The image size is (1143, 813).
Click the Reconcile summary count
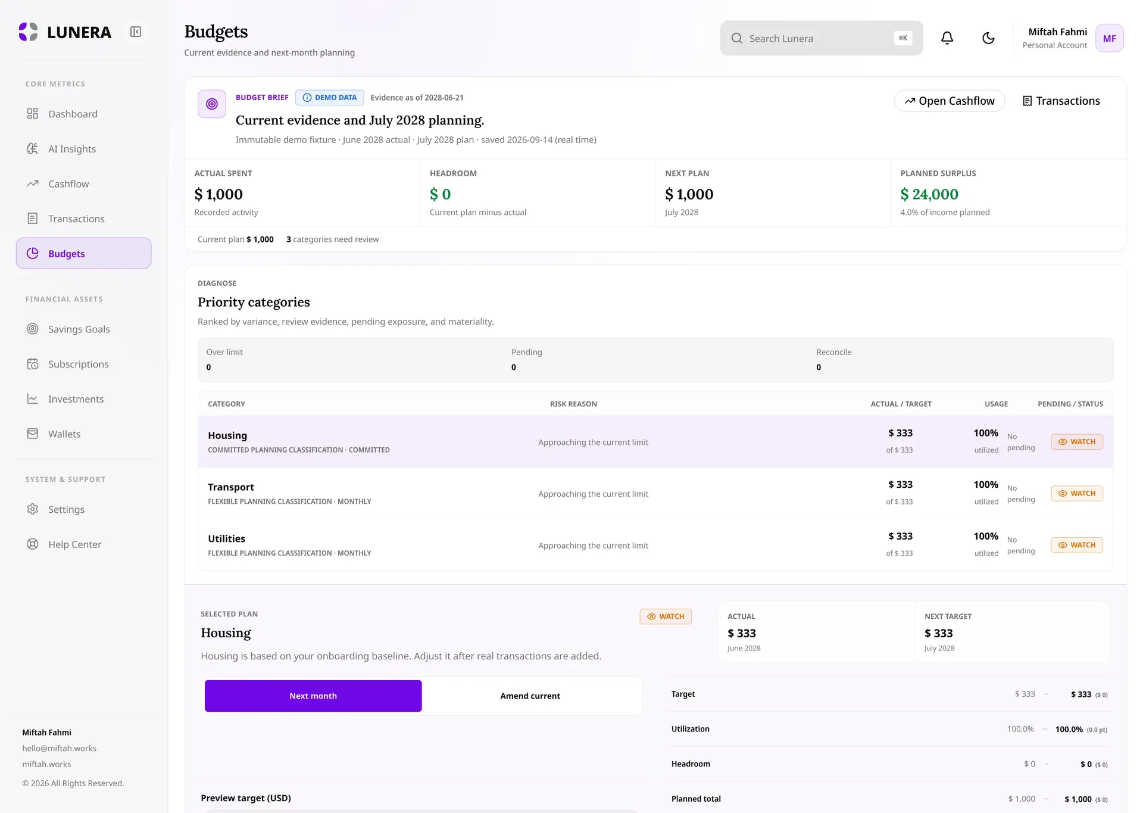click(x=819, y=367)
